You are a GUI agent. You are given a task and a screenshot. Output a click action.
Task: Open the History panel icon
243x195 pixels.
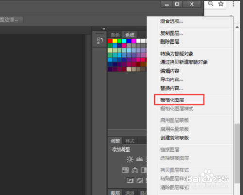coord(100,40)
